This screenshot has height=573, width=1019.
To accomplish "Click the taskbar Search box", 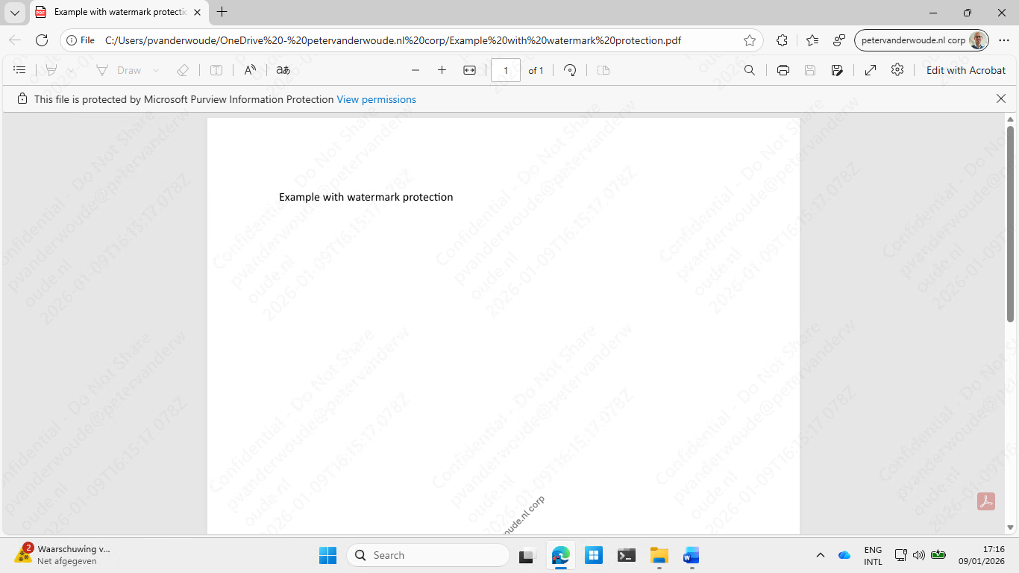I will point(428,555).
